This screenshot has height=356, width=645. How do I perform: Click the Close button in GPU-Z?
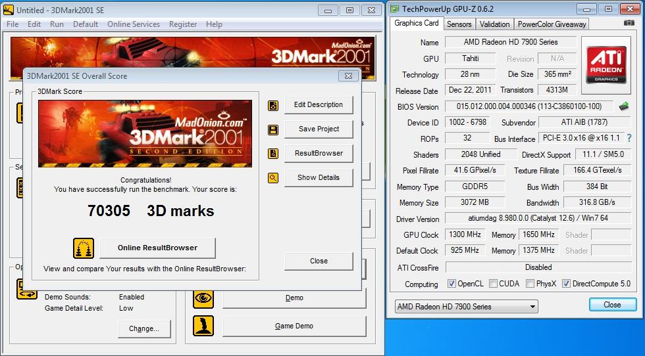tap(613, 305)
